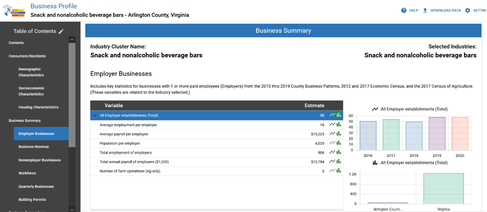Select the 2018 bar in yearly chart
This screenshot has width=487, height=212.
pos(414,136)
